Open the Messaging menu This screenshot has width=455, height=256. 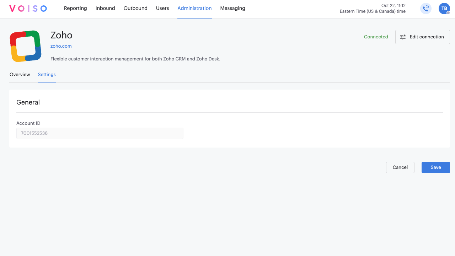(232, 8)
